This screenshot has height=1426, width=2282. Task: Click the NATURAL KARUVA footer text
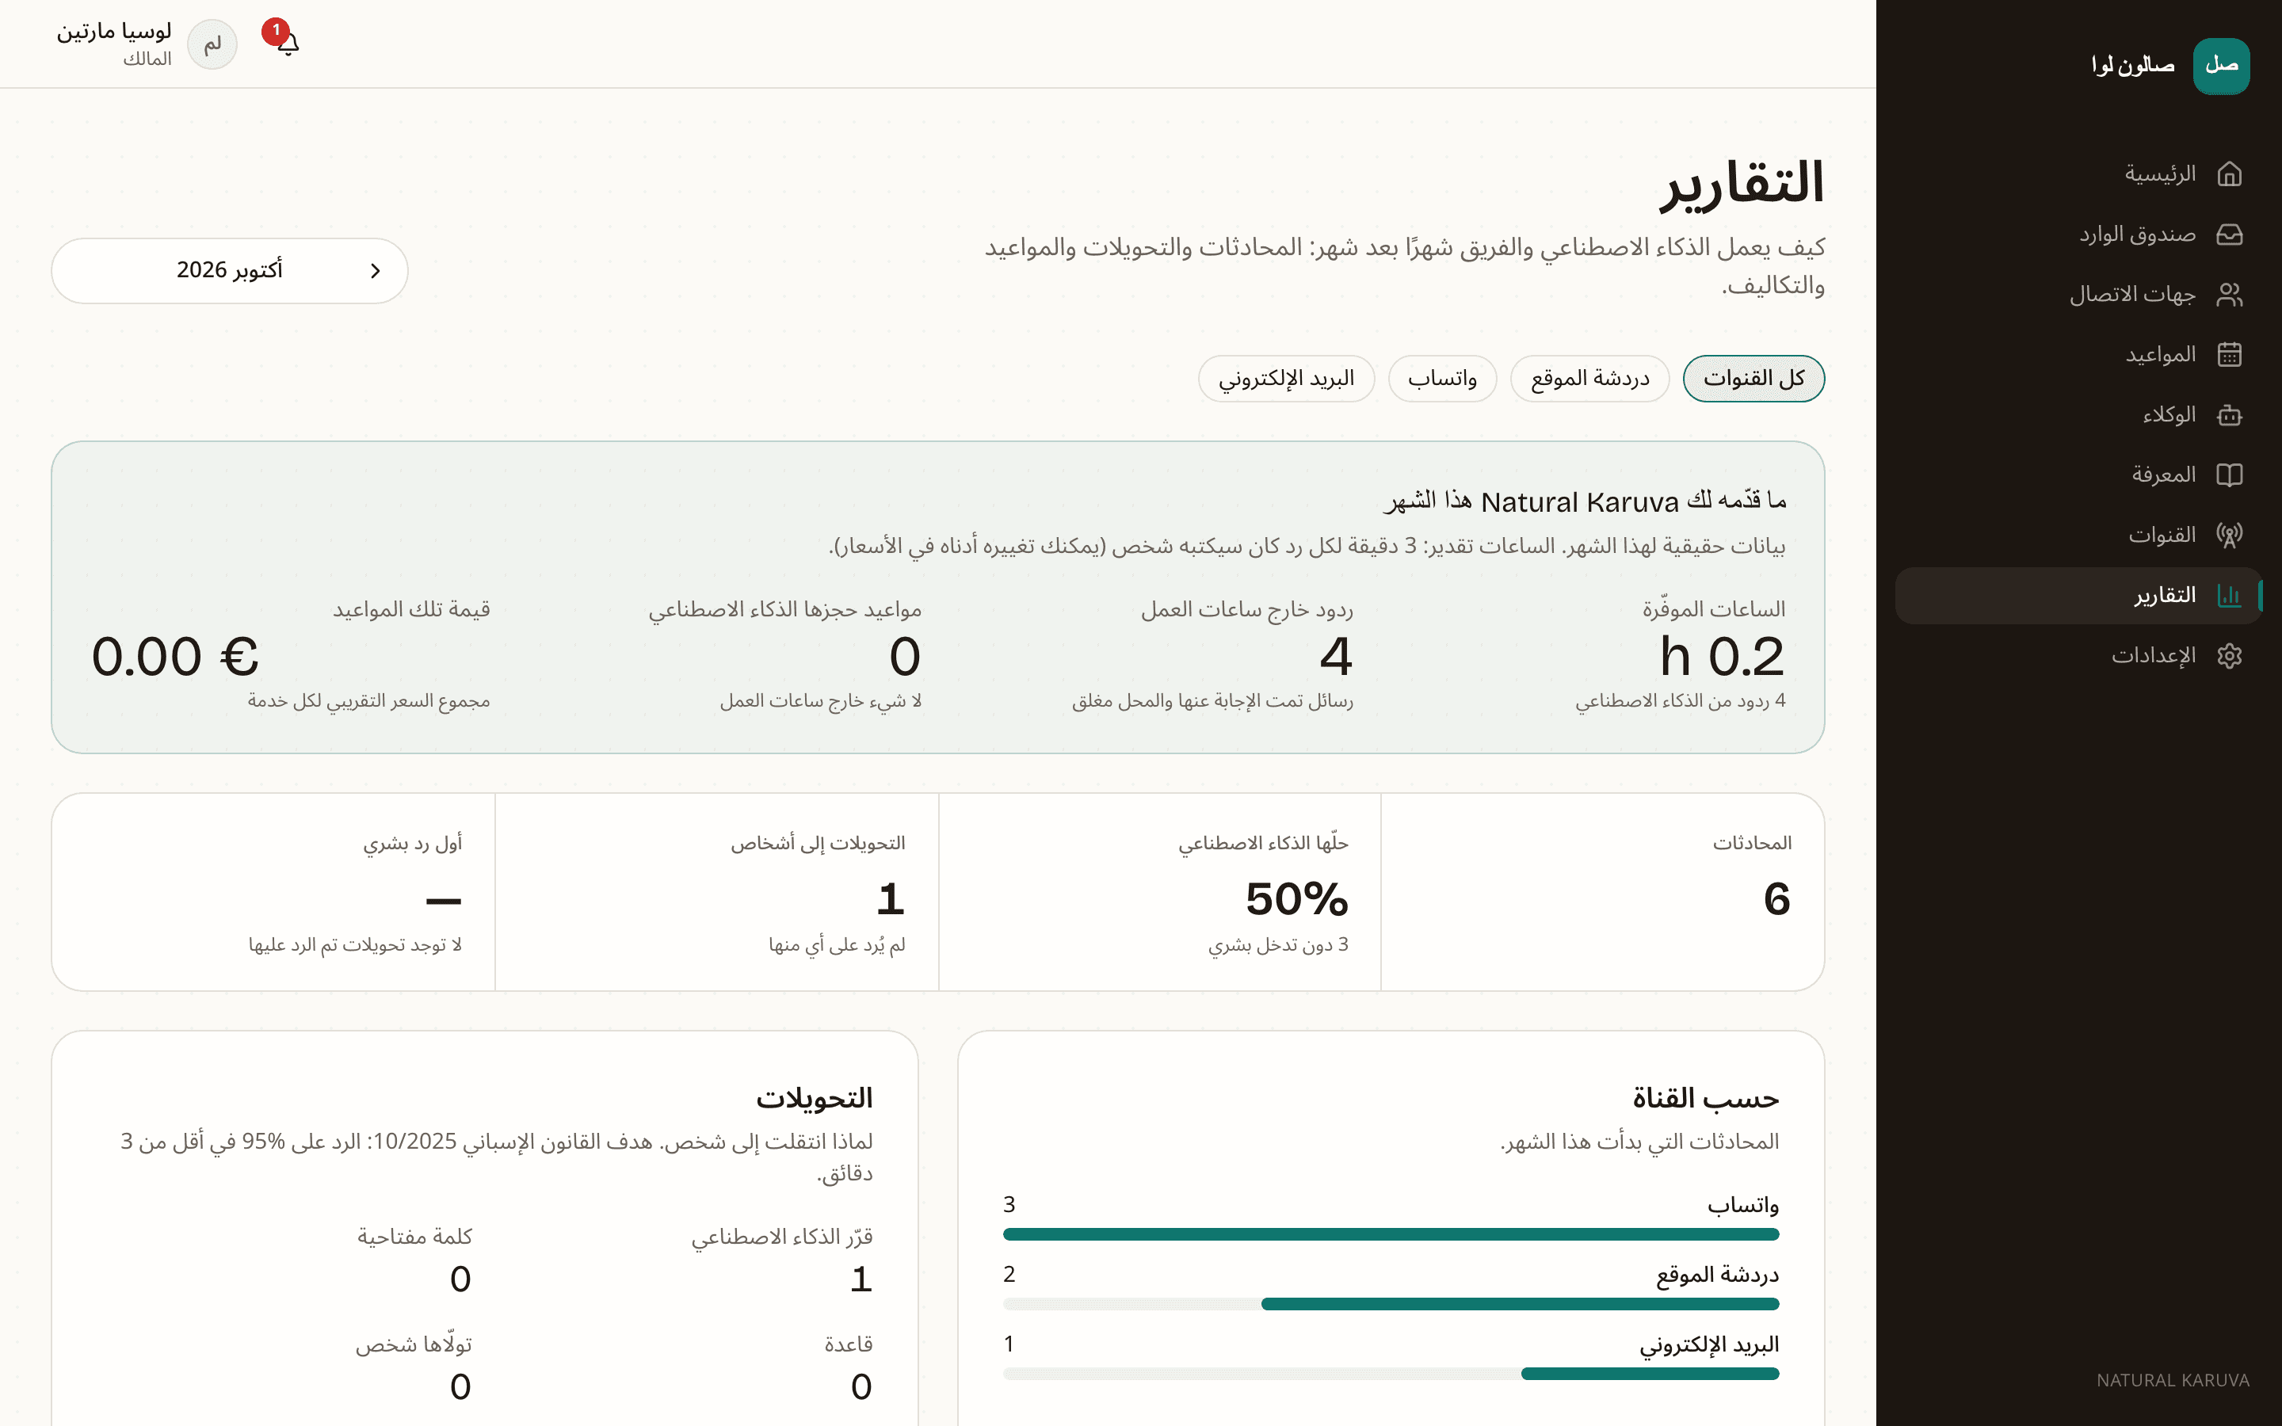coord(2173,1381)
